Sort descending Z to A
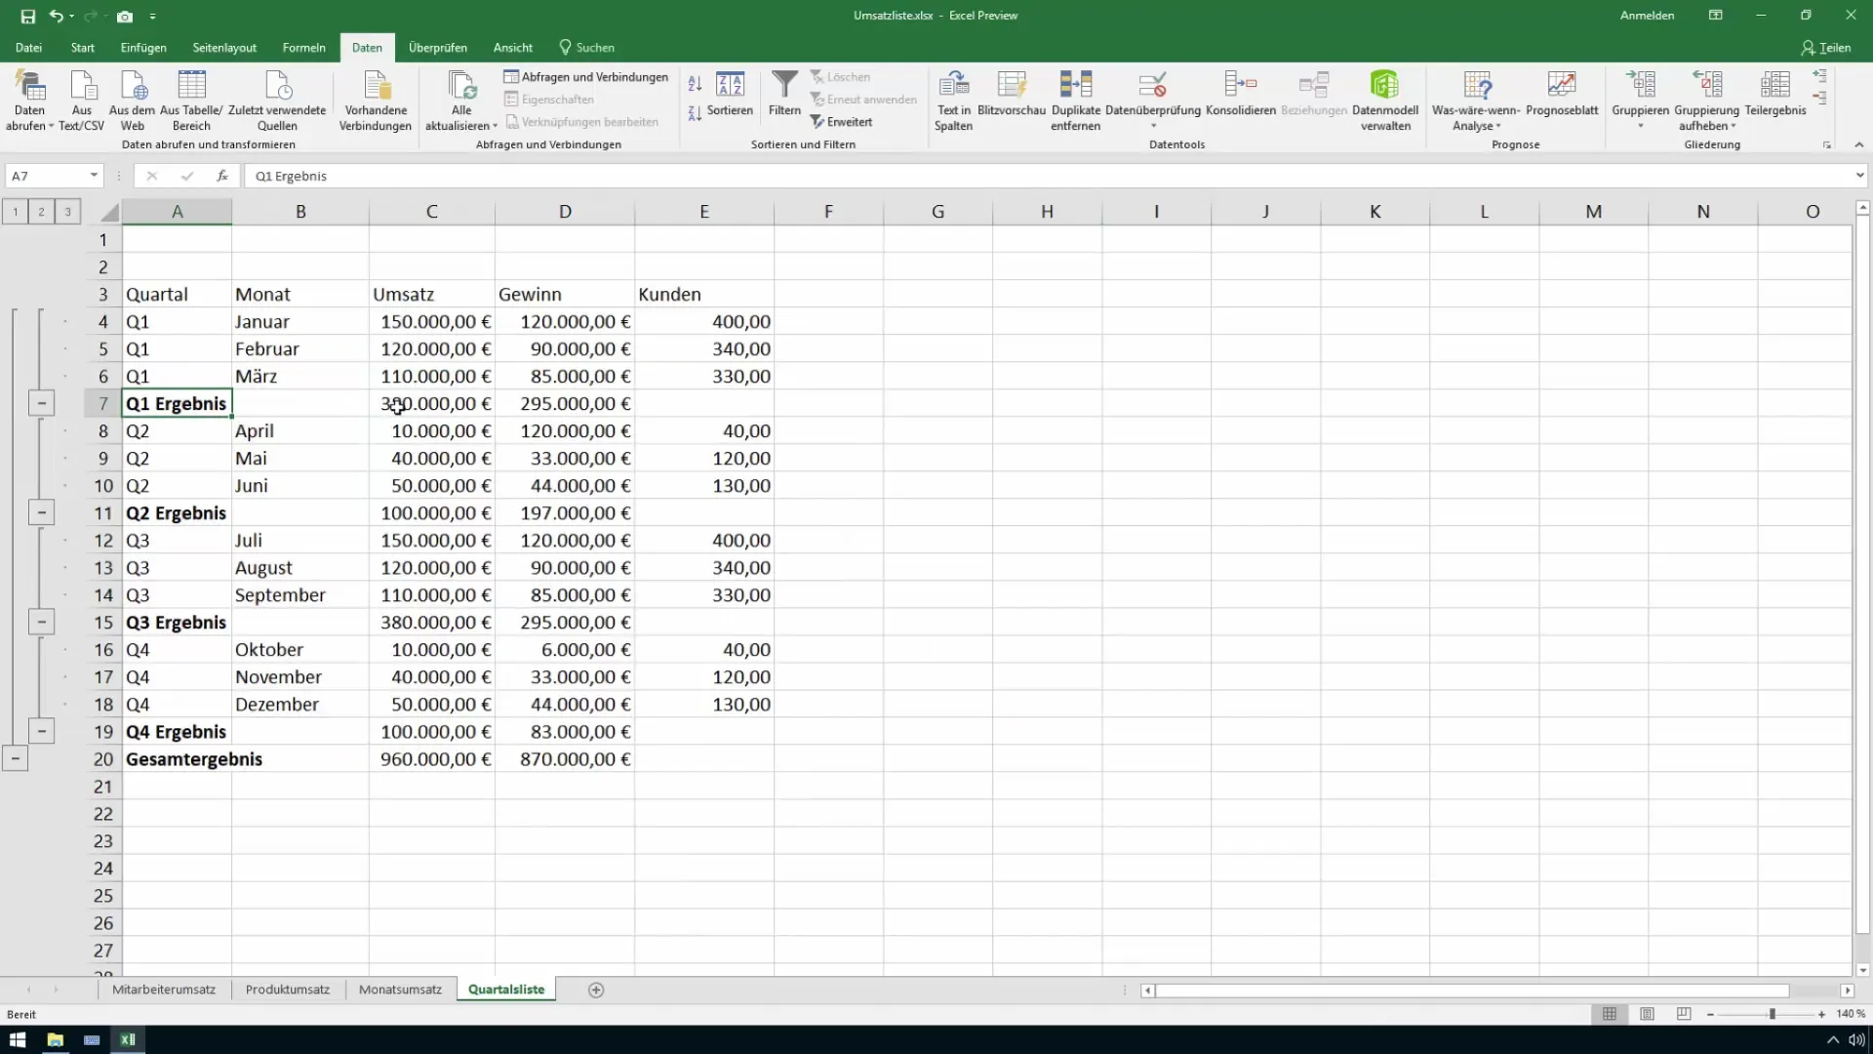Screen dimensions: 1873x1054 tap(695, 113)
